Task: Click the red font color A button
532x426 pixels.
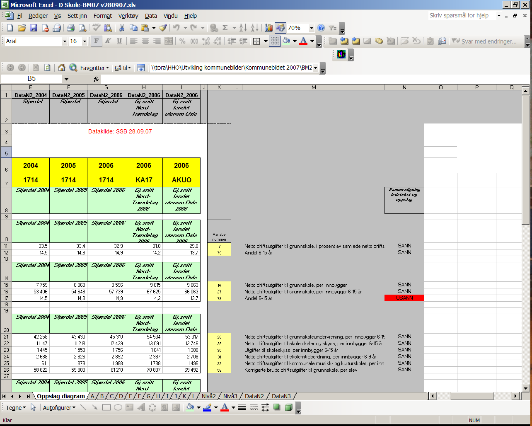Action: coord(303,41)
